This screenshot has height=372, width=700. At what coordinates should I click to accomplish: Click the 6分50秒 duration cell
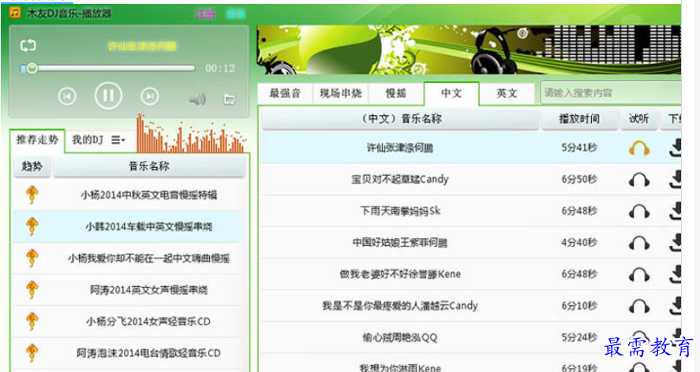pyautogui.click(x=579, y=180)
